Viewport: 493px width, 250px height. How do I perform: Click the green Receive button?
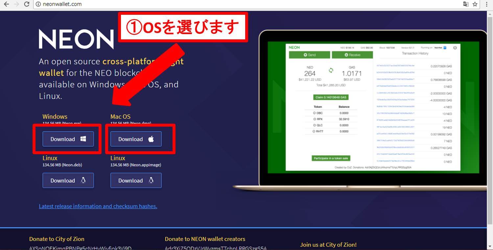coord(353,55)
